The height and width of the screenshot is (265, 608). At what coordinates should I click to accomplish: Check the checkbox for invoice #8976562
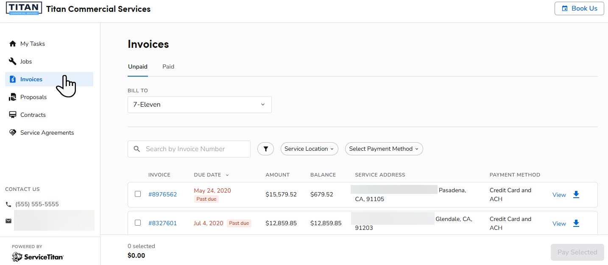point(138,193)
